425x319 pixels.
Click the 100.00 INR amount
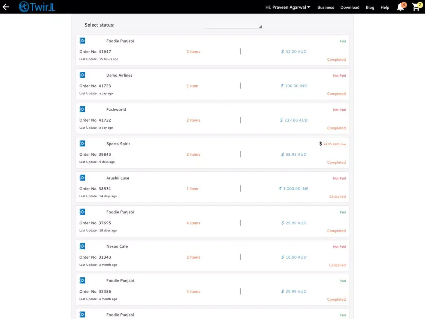294,86
